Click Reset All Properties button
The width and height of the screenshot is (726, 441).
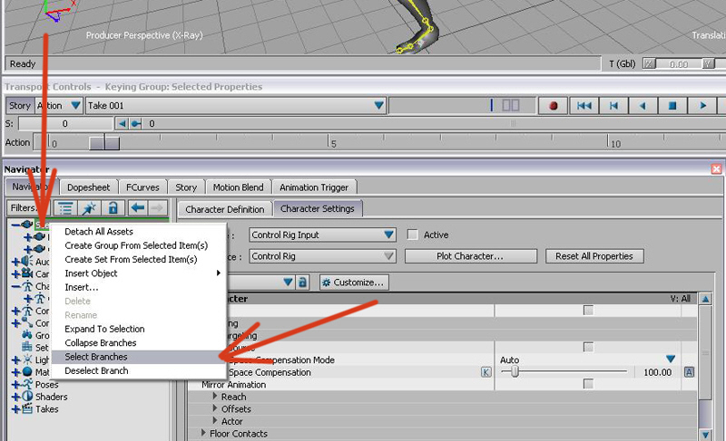click(594, 256)
